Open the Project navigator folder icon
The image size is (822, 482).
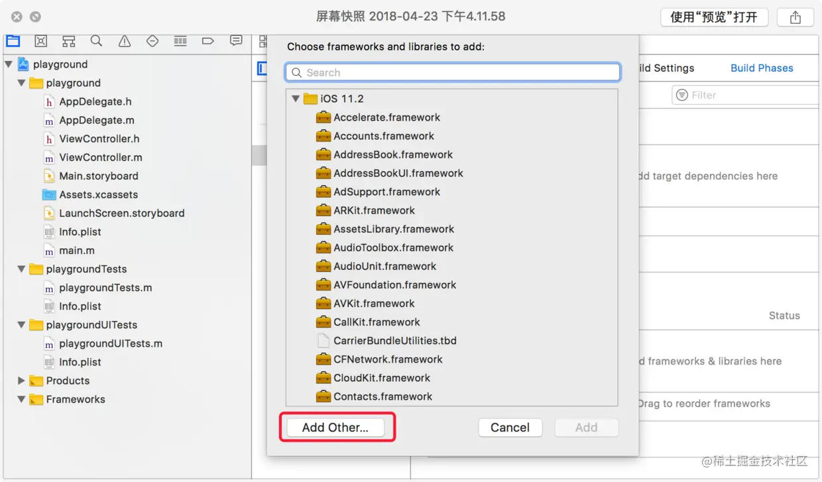click(x=13, y=41)
